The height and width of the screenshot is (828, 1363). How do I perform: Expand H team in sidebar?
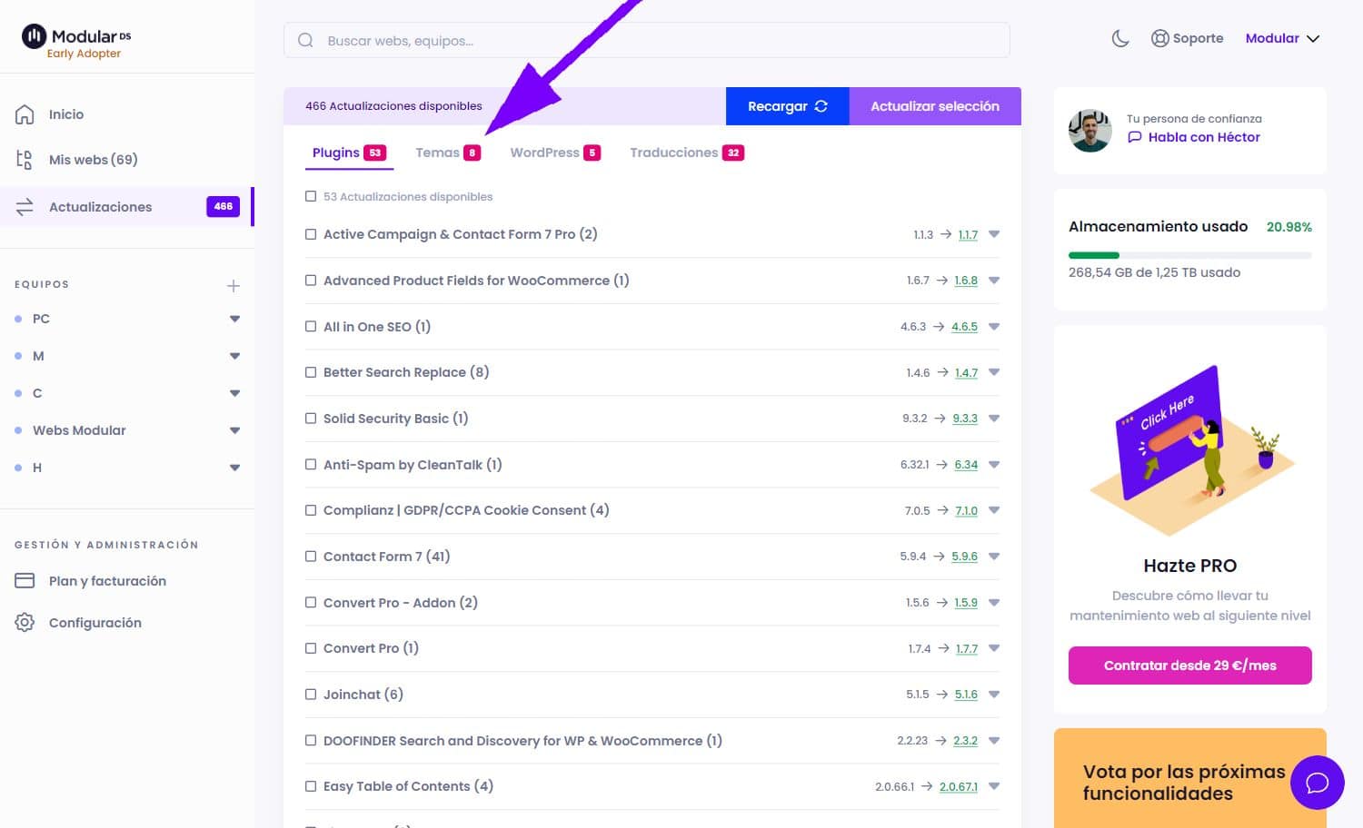point(234,468)
